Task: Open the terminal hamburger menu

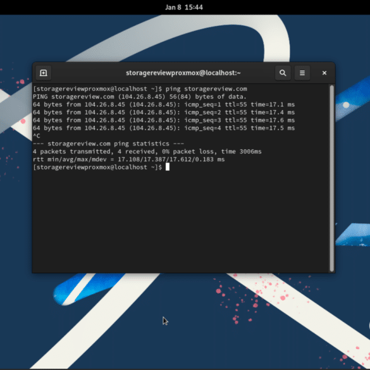Action: (x=302, y=73)
